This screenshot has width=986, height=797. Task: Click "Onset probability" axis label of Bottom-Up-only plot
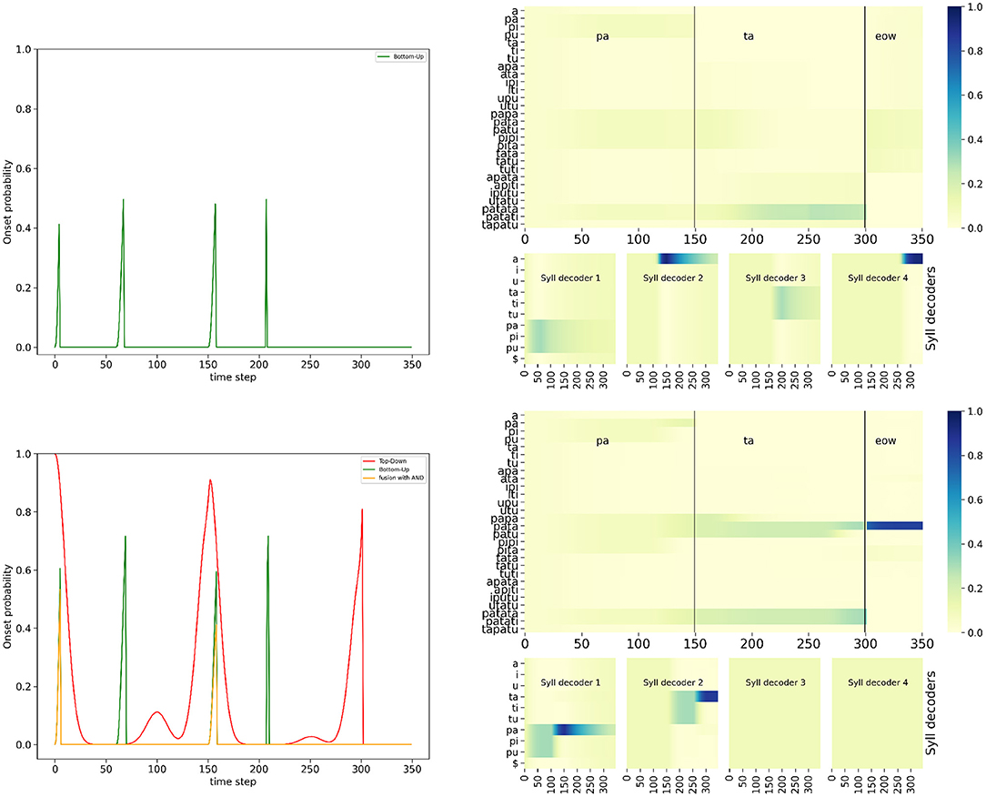tap(7, 202)
